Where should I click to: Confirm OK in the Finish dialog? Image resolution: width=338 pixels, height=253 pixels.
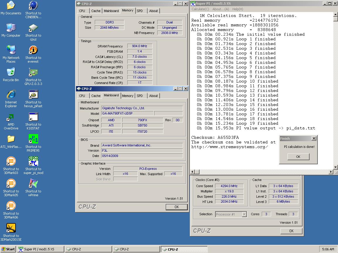click(x=298, y=157)
